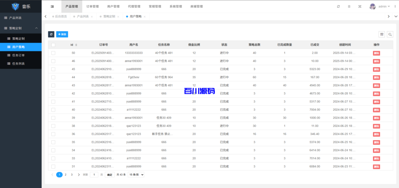Switch to the 后台首页 tab

(x=59, y=16)
